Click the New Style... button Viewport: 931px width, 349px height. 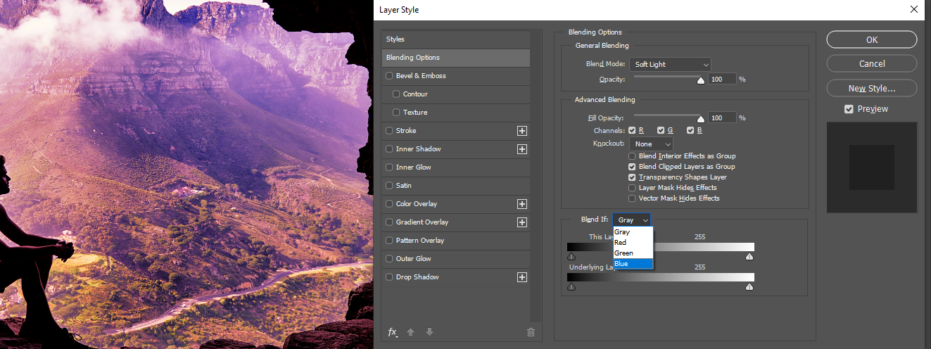click(x=872, y=89)
